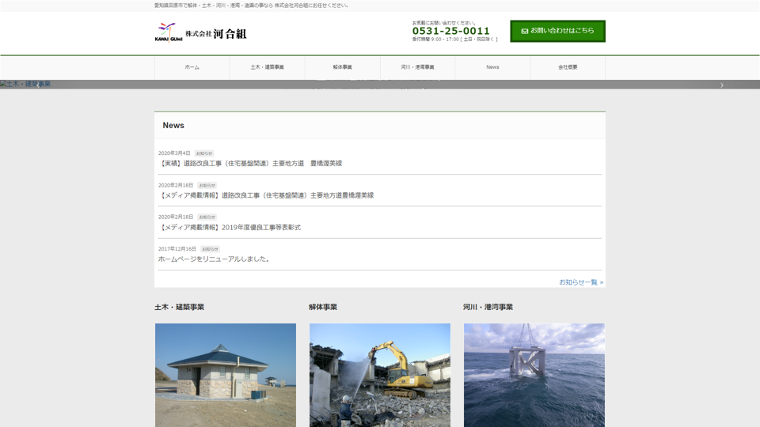This screenshot has height=427, width=760.
Task: Open ホームページをリニューアルしました news post
Action: (x=215, y=259)
